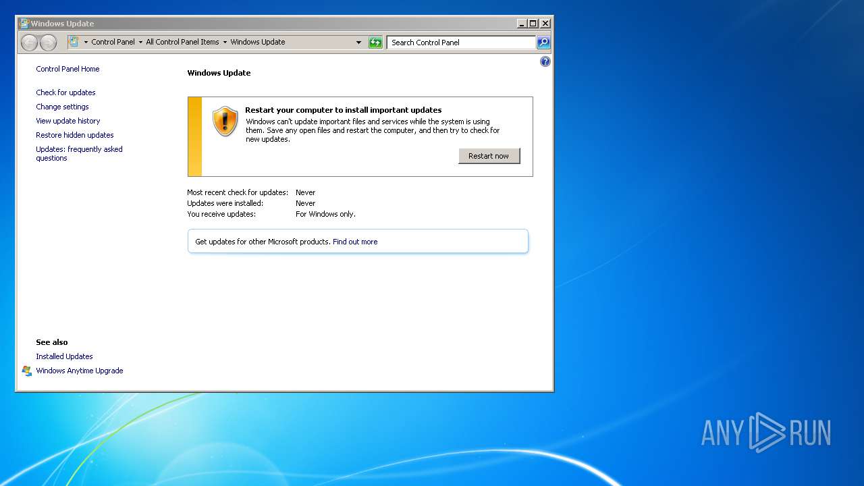Click the search magnifier icon
Viewport: 864px width, 486px height.
543,43
